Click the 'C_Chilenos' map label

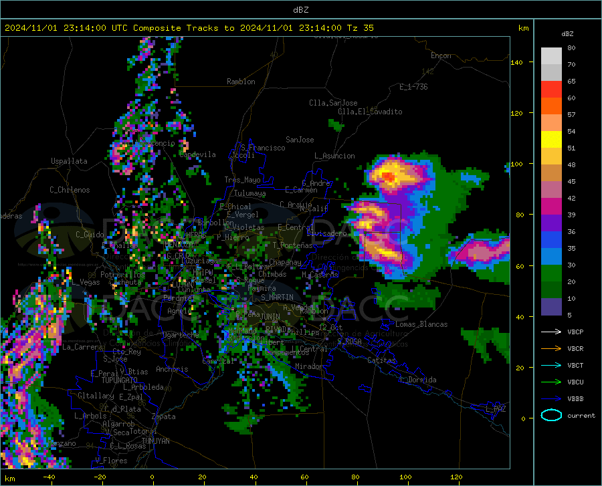click(70, 190)
